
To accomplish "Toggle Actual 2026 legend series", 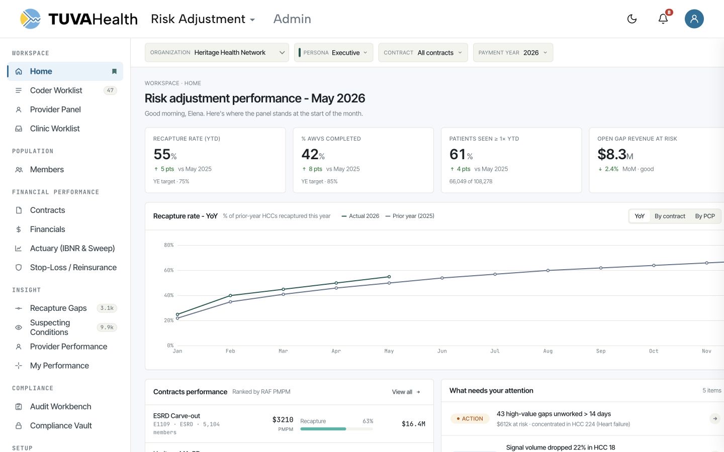I will point(360,216).
